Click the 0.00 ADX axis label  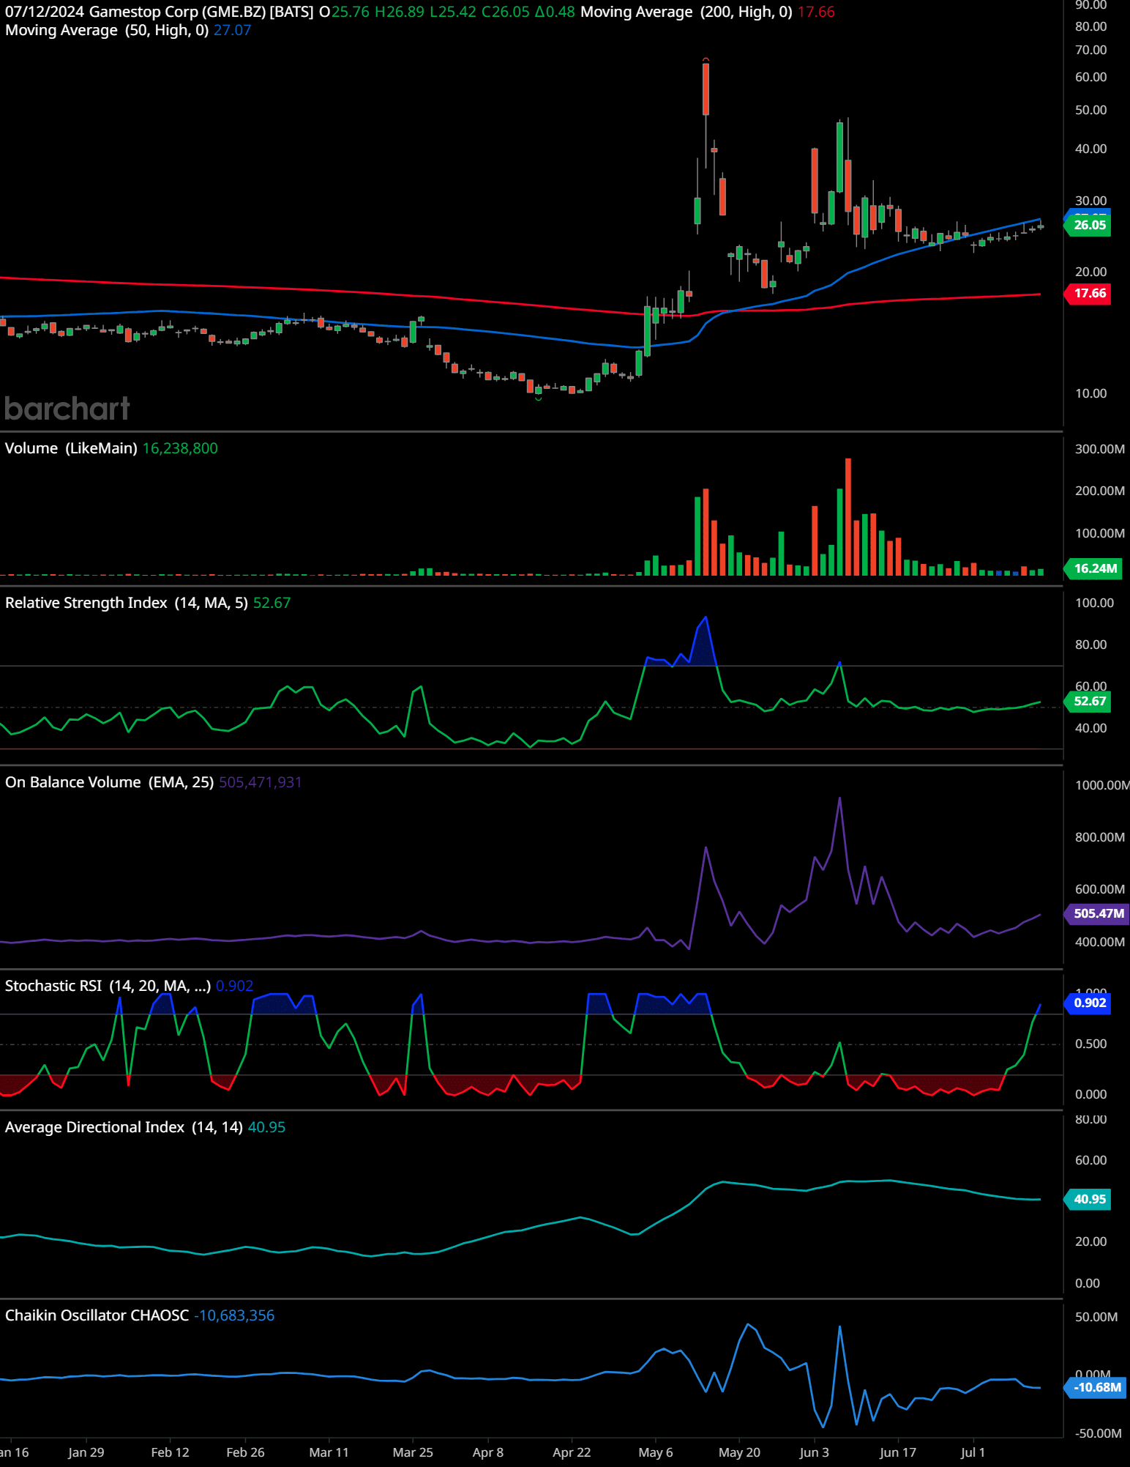pyautogui.click(x=1087, y=1283)
